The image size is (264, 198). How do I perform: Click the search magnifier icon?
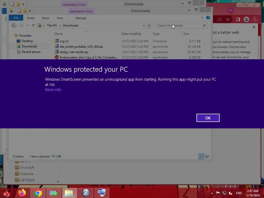pyautogui.click(x=204, y=26)
